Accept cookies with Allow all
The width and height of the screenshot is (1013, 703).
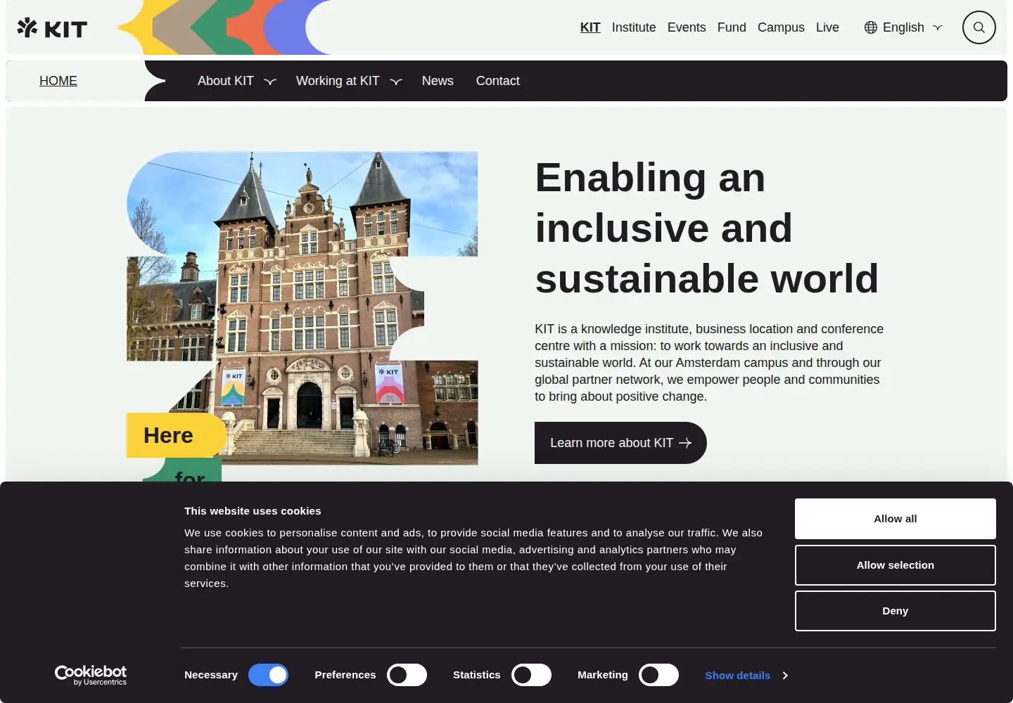tap(896, 519)
